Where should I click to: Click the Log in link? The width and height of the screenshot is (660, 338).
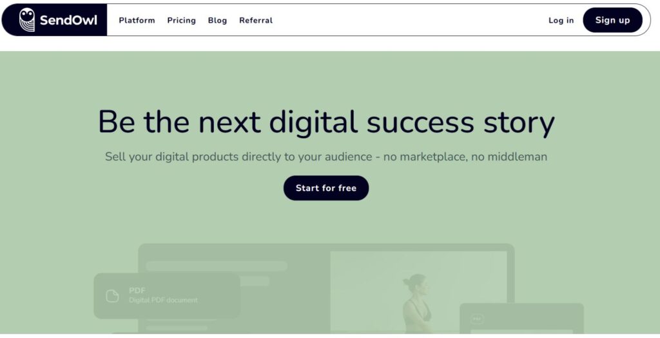(x=561, y=21)
